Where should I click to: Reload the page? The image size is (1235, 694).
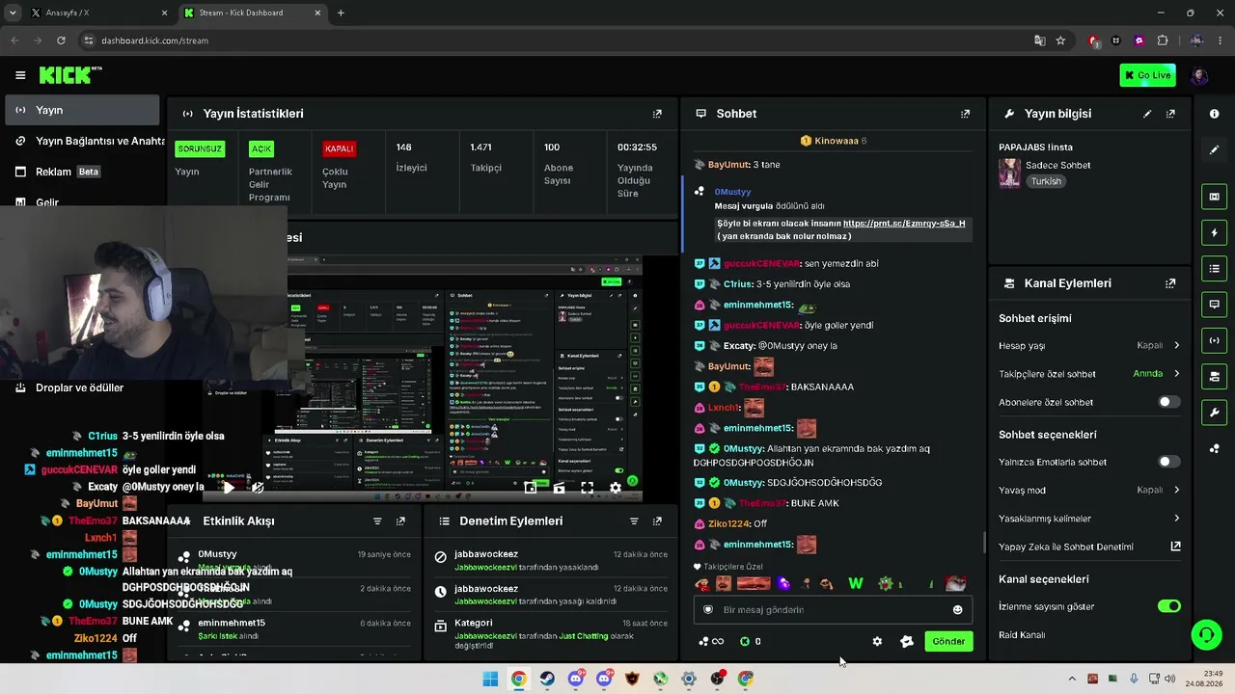[x=61, y=40]
